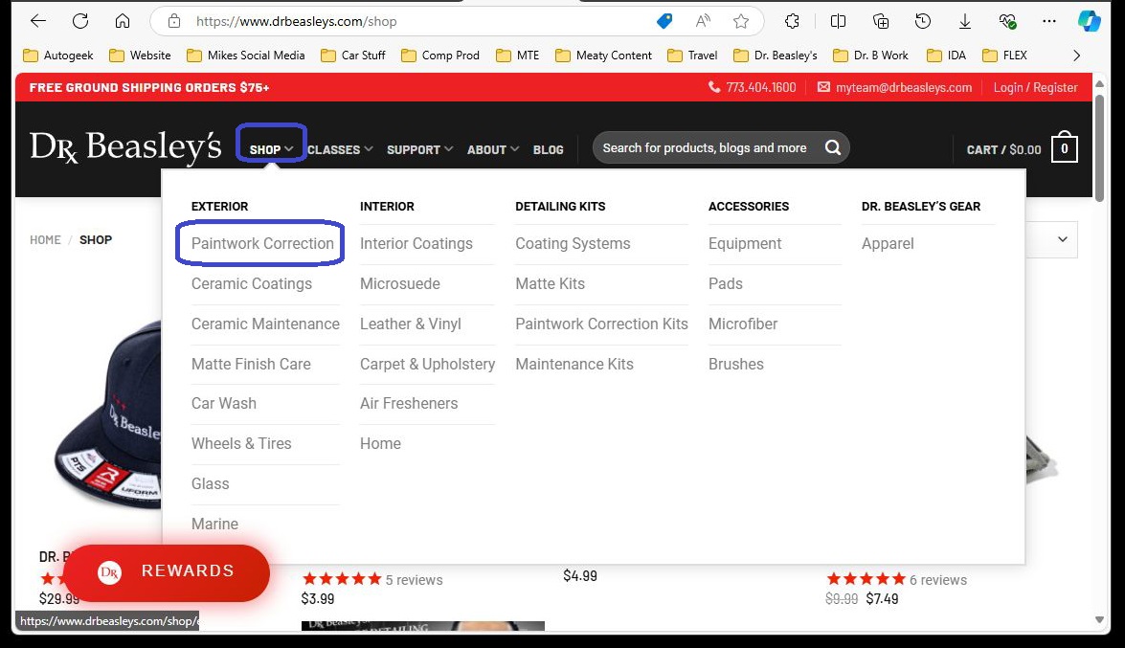Open the Website bookmarks folder
The image size is (1125, 648).
click(x=140, y=56)
